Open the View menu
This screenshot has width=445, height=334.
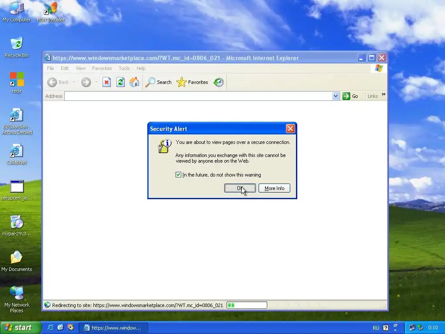tap(80, 68)
